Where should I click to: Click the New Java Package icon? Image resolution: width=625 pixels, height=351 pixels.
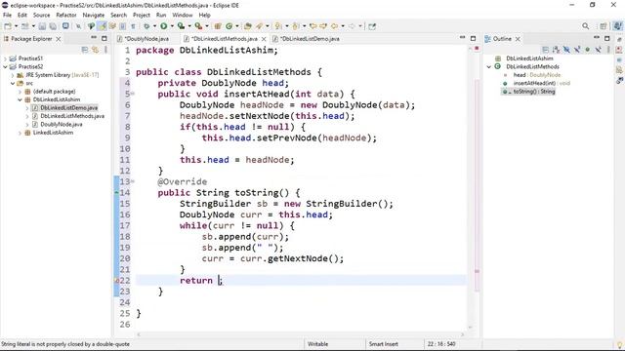218,26
